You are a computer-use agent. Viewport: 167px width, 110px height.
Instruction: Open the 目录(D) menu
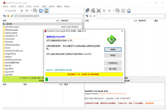[x=52, y=7]
